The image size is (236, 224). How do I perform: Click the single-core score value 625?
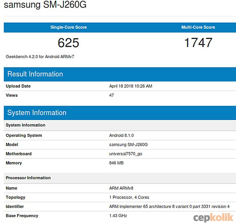[x=68, y=43]
